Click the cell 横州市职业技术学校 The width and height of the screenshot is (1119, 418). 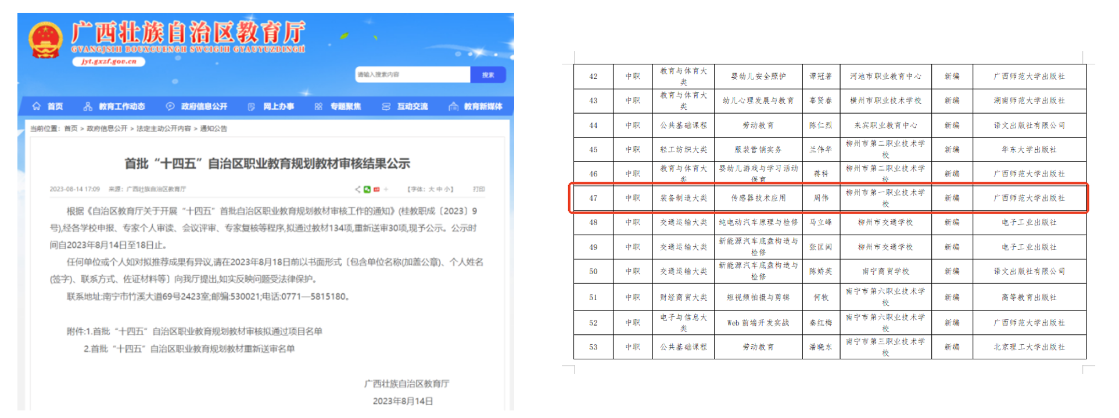pyautogui.click(x=885, y=100)
